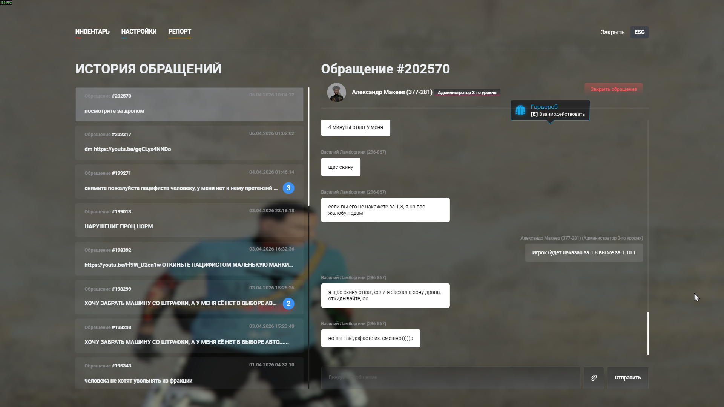Click the Закрыть label at top right
Image resolution: width=724 pixels, height=407 pixels.
[x=612, y=32]
